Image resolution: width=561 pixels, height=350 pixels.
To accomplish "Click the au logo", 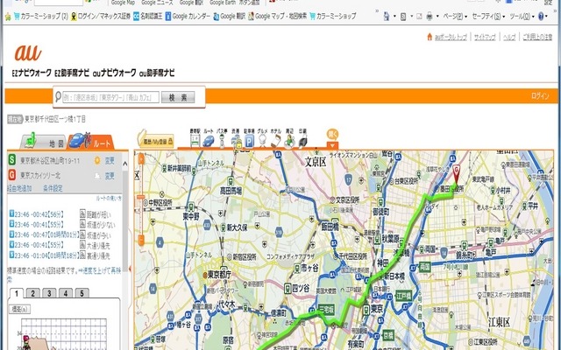I will tap(28, 52).
